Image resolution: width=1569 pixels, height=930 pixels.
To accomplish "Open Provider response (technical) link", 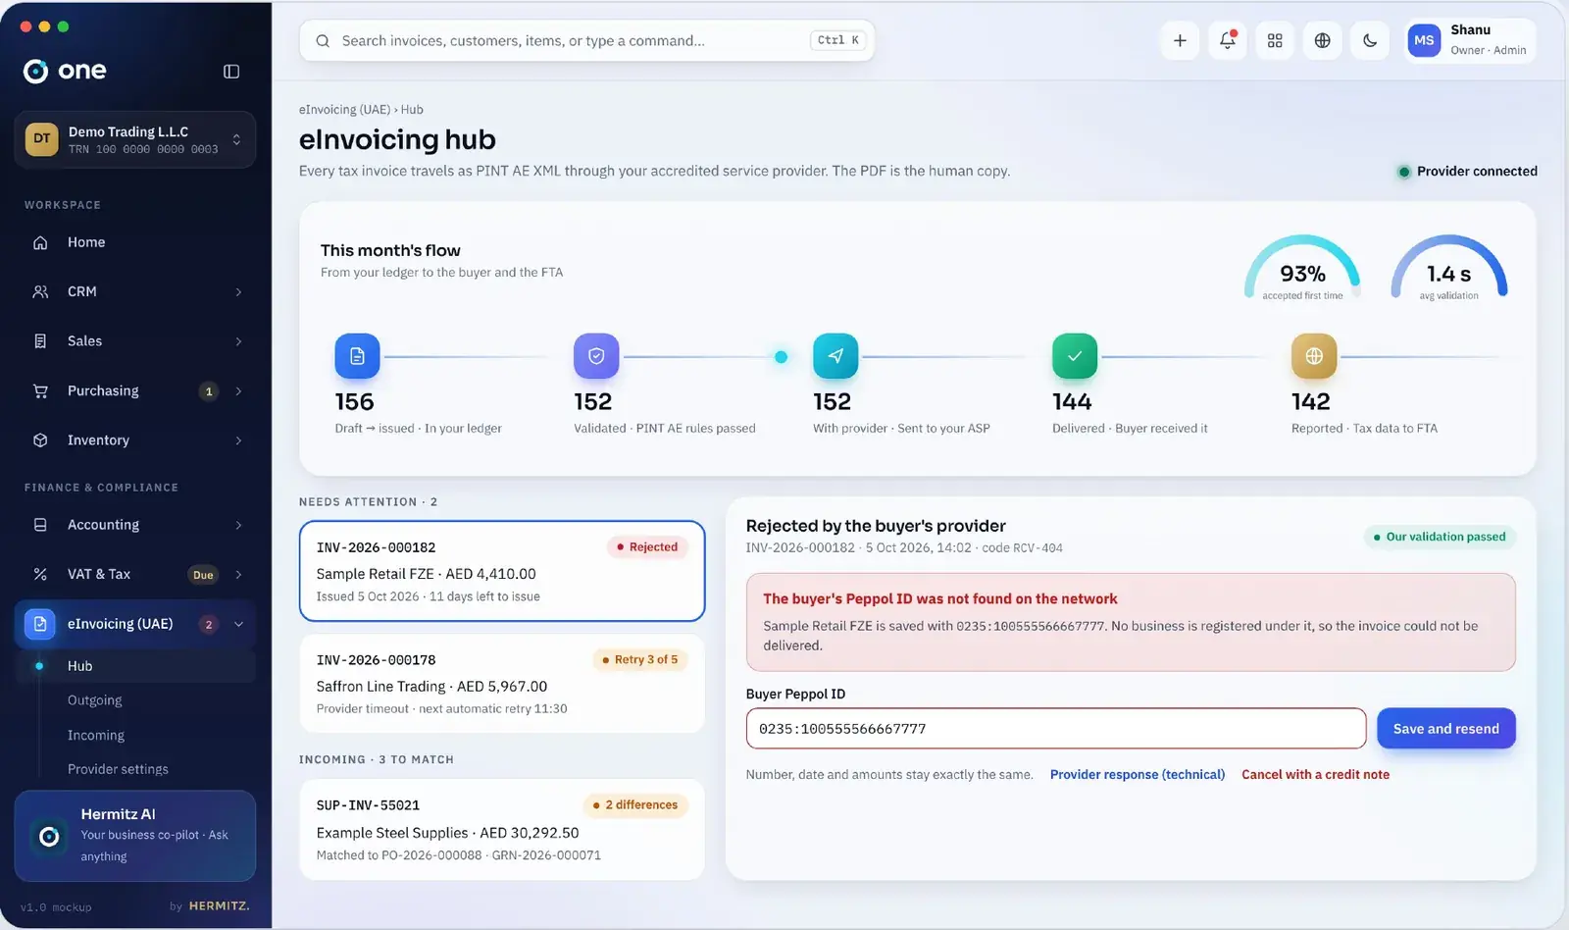I will point(1138,775).
